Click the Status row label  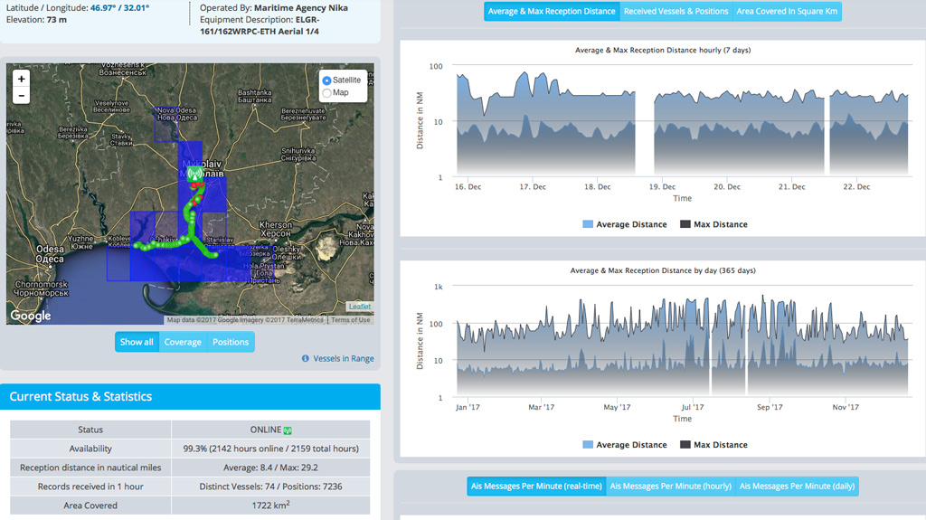click(x=90, y=430)
